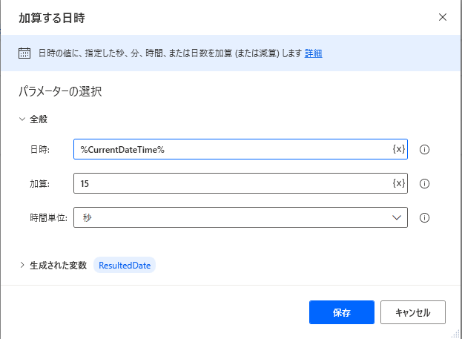The height and width of the screenshot is (339, 462).
Task: Click the resize grip at dialog corner
Action: [x=455, y=334]
